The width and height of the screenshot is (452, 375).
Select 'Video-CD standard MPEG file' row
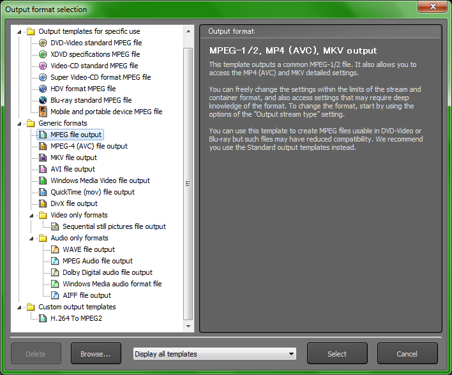point(94,66)
